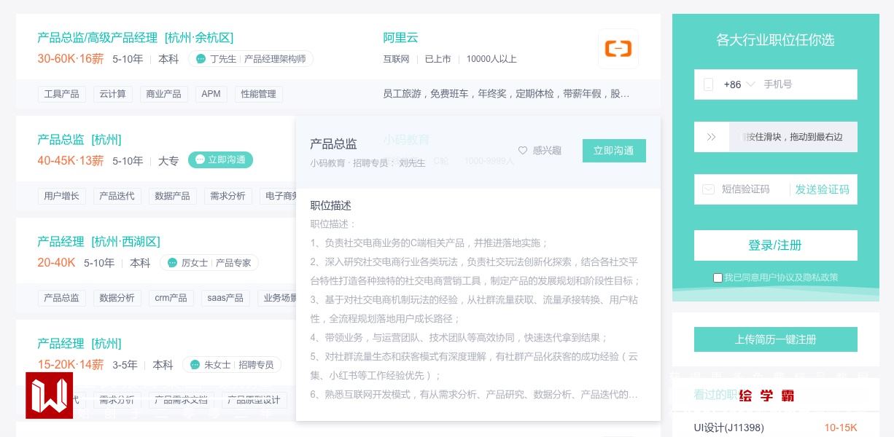
Task: Click the 产品总监 tag under 产品经理 [杭州·西湖区]
Action: point(62,298)
